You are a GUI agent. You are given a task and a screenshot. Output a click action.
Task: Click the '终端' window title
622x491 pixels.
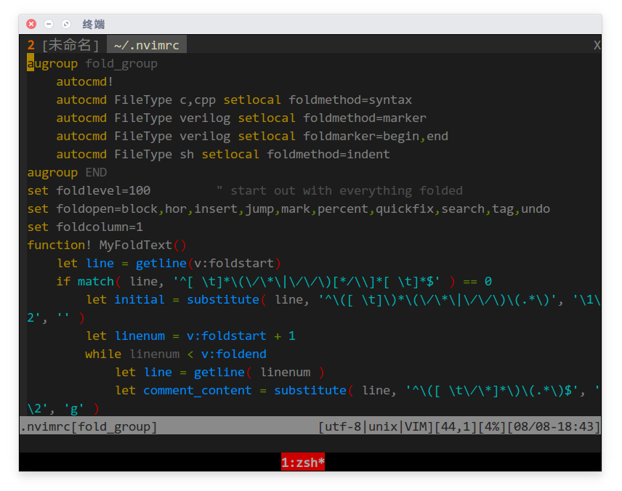tap(94, 25)
